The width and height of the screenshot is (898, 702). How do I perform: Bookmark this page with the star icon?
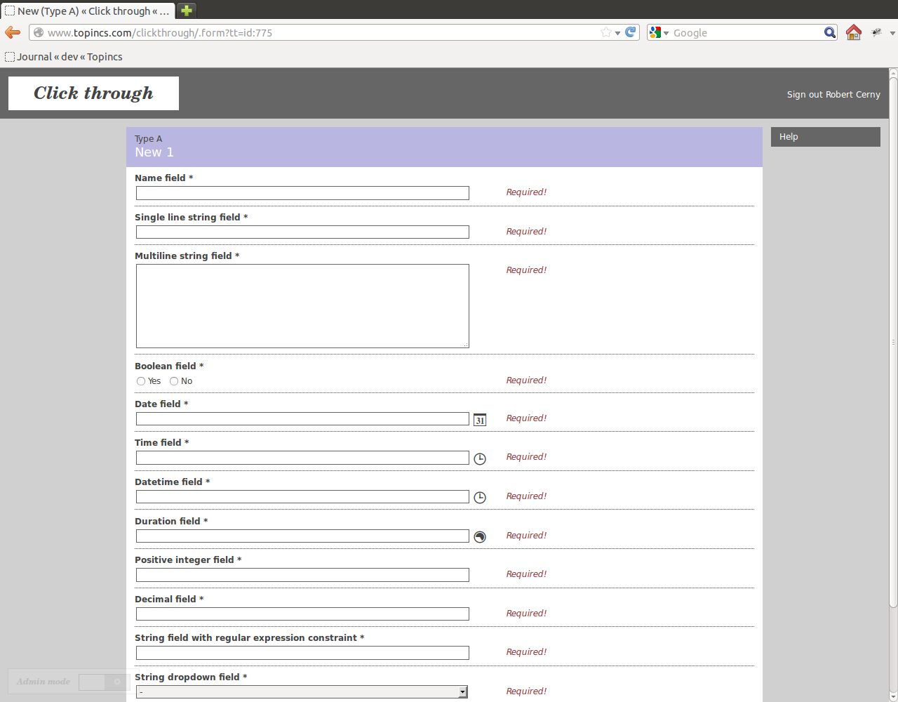pyautogui.click(x=605, y=32)
